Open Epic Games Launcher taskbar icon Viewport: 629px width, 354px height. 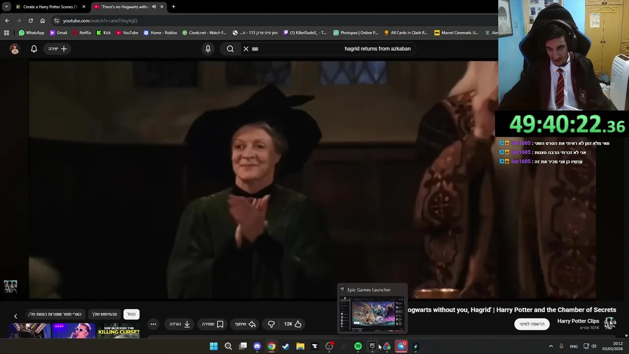[x=372, y=346]
